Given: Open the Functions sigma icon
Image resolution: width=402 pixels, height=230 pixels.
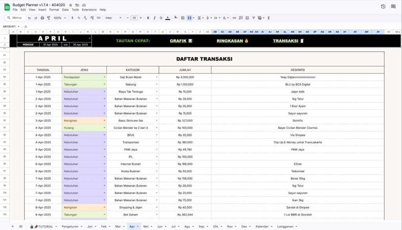Looking at the screenshot, I should click(269, 18).
